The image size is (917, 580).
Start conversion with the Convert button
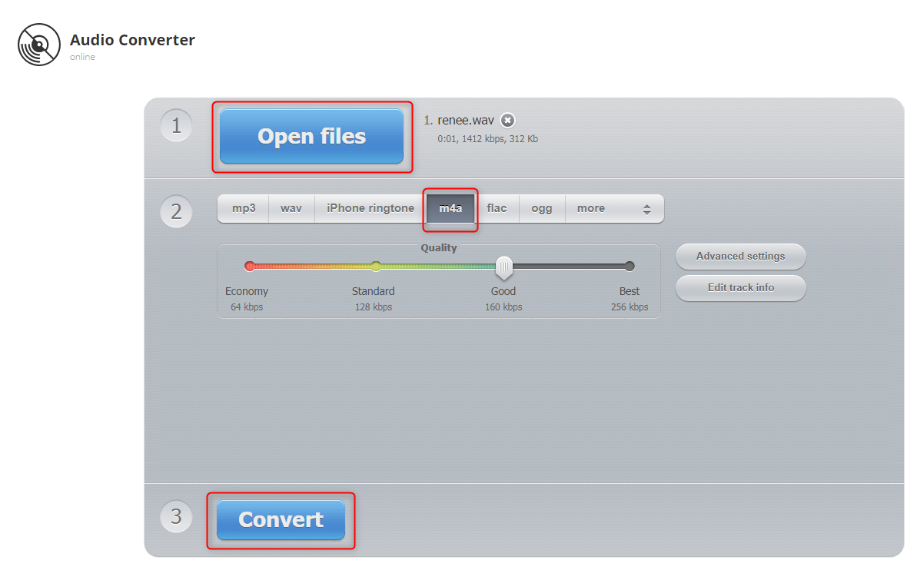(281, 520)
